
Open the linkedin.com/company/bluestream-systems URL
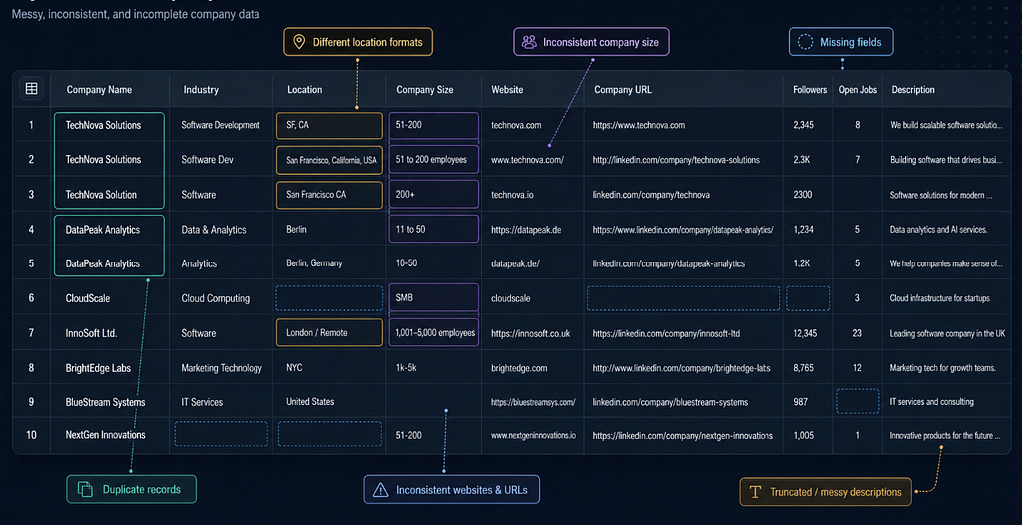point(670,402)
